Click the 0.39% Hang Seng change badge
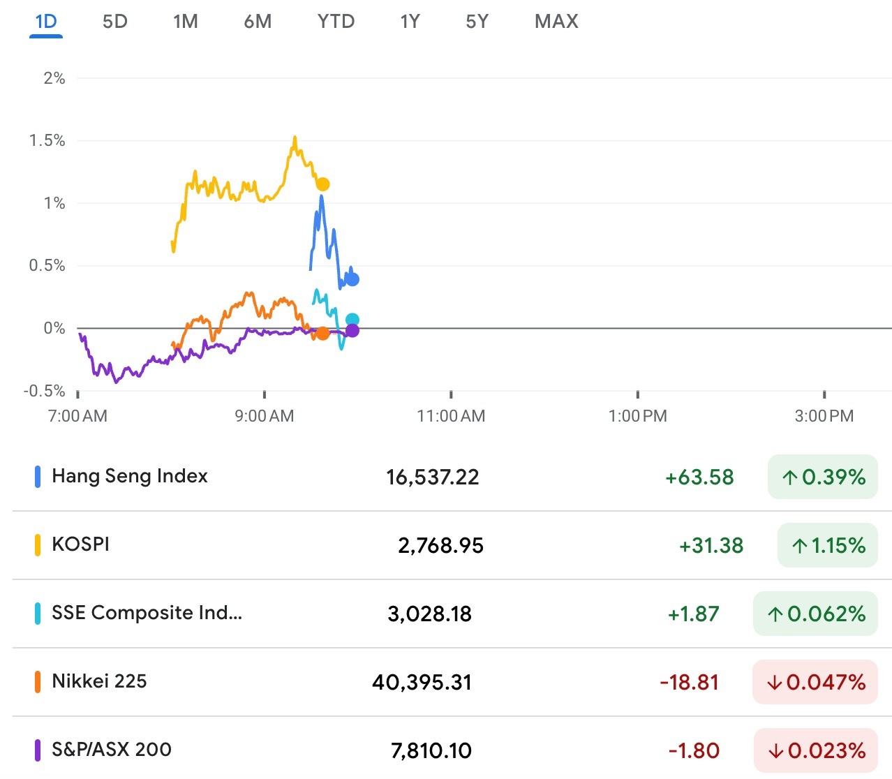 (823, 477)
